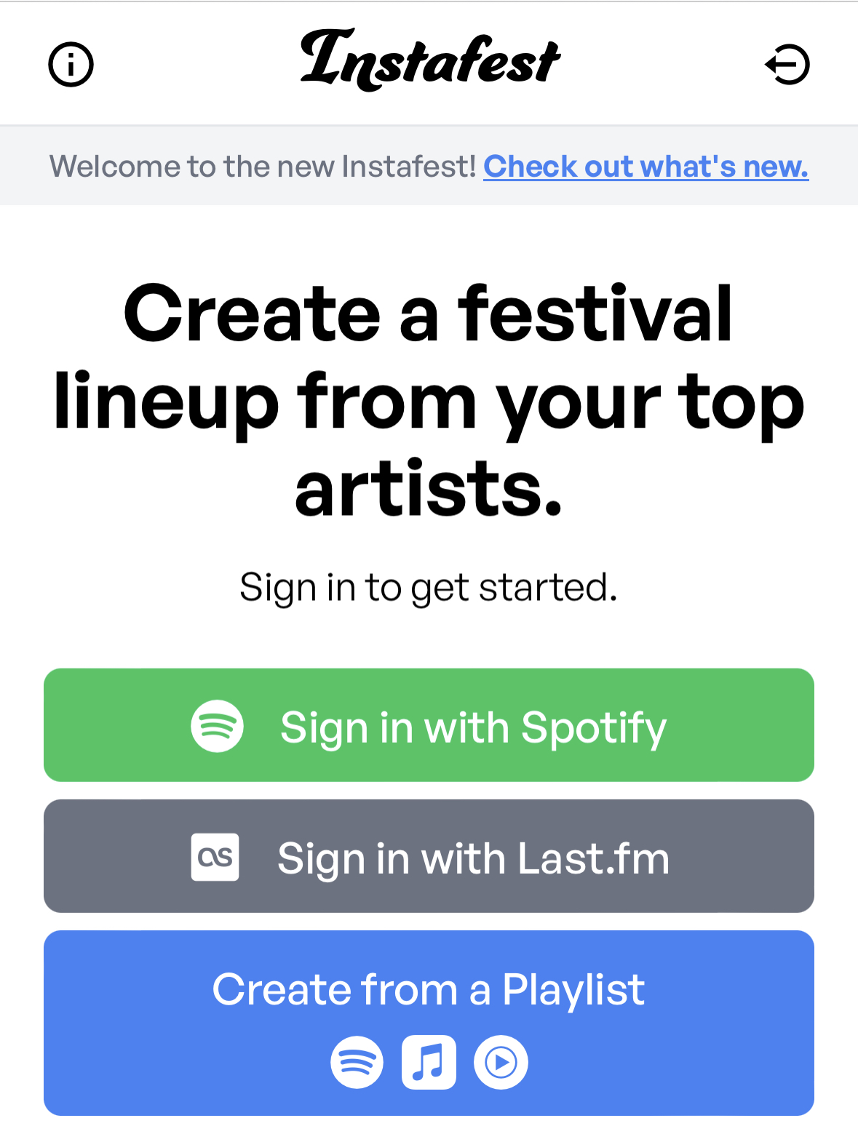Open the info icon in the header

[x=71, y=65]
